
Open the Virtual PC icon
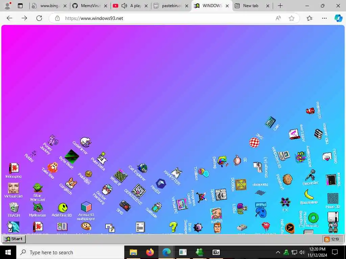point(182,204)
